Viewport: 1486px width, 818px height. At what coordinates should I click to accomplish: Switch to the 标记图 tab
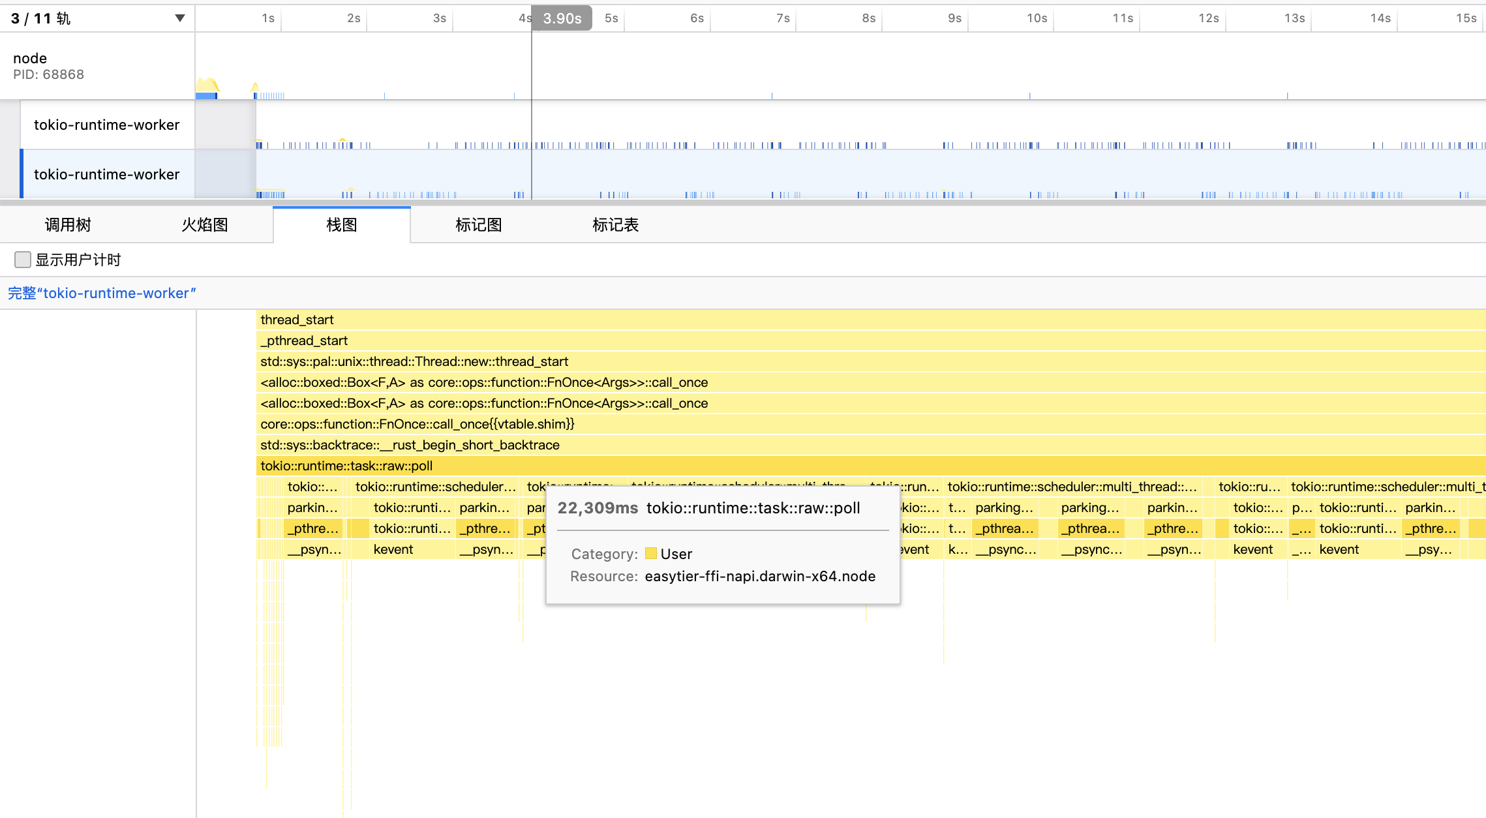478,225
